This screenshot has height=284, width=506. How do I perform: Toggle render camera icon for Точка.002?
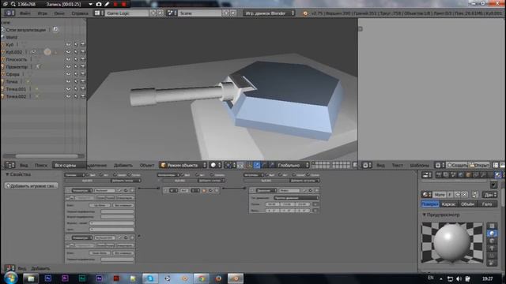click(83, 96)
